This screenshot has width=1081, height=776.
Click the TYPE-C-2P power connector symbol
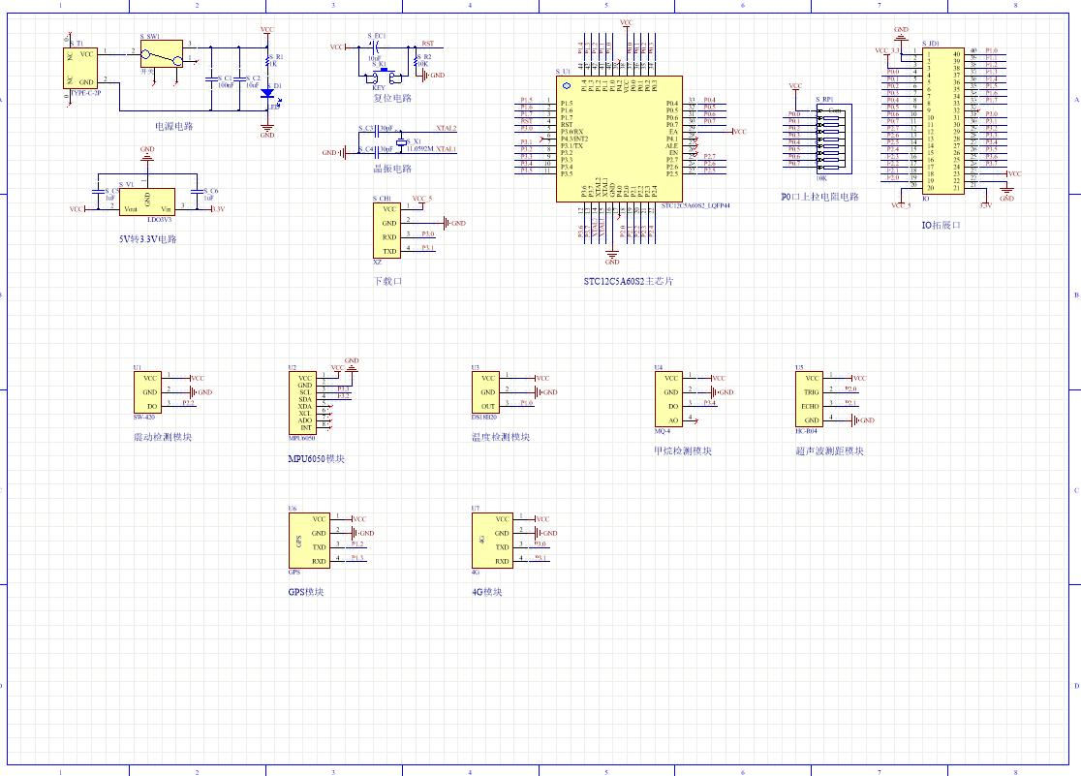click(x=79, y=68)
